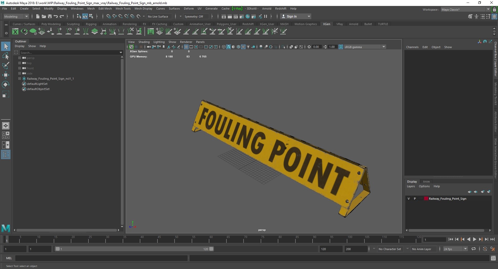
Task: Activate the Paint Selection tool
Action: 6,65
